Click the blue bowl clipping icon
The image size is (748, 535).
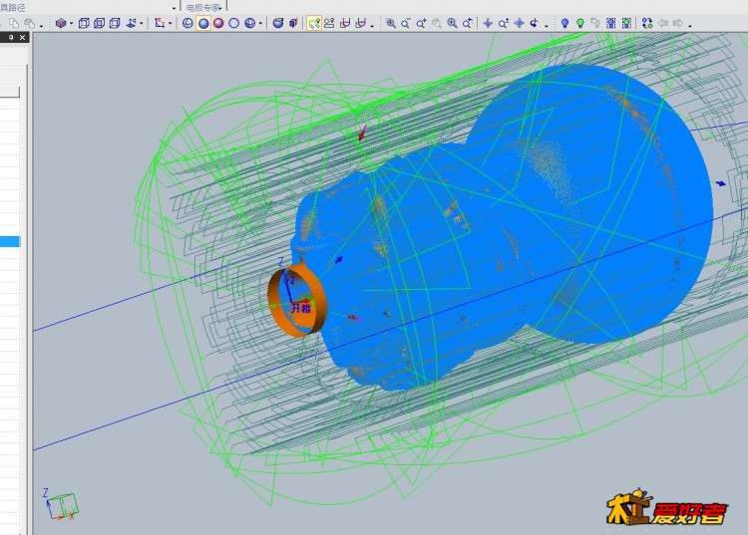click(277, 23)
